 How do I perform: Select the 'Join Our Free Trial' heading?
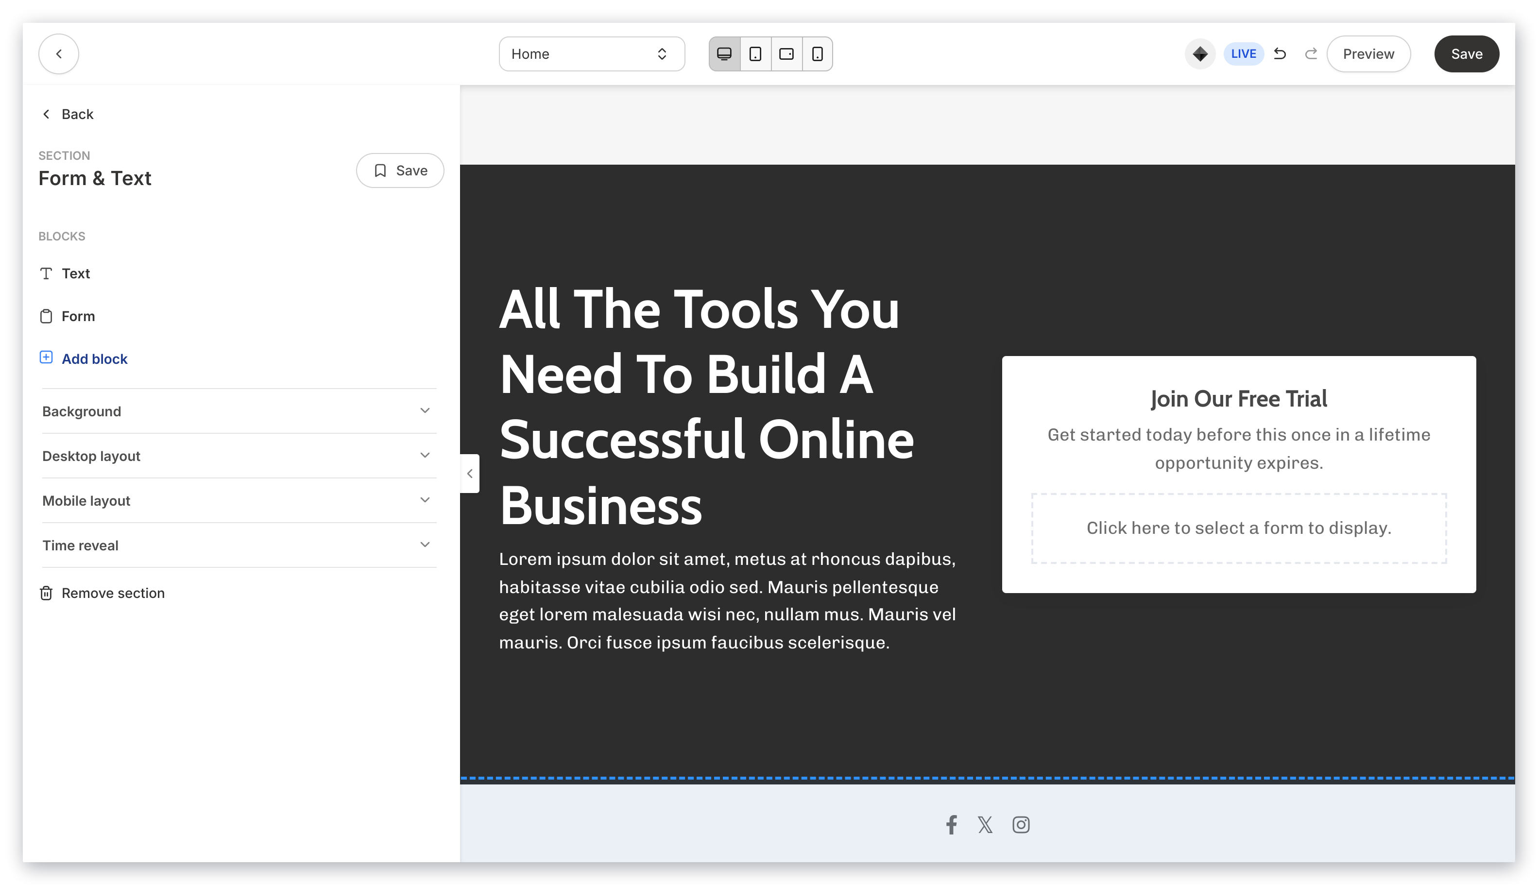pos(1238,399)
